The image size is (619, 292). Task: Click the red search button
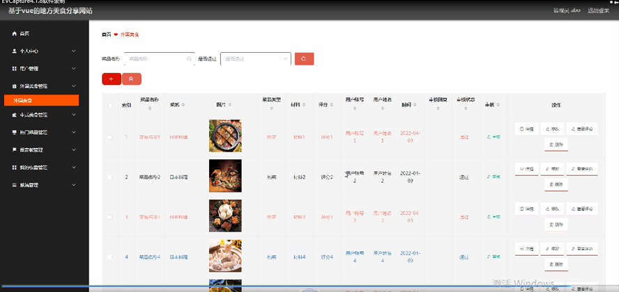tap(305, 58)
